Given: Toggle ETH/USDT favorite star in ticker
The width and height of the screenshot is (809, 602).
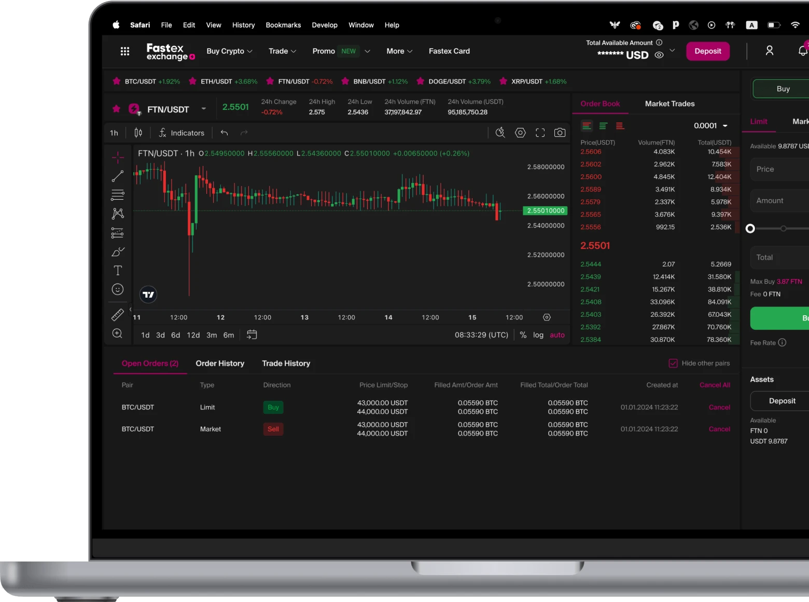Looking at the screenshot, I should pos(192,81).
